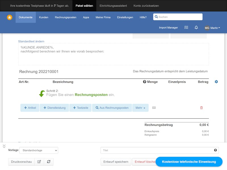Click the Standardtext ändern link
This screenshot has width=227, height=170.
coord(31,41)
